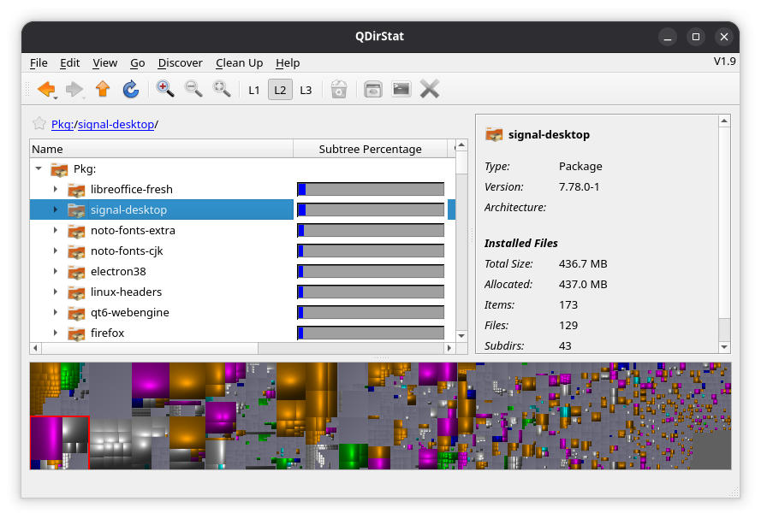Click the electron38 package icon
The image size is (761, 519).
[76, 272]
